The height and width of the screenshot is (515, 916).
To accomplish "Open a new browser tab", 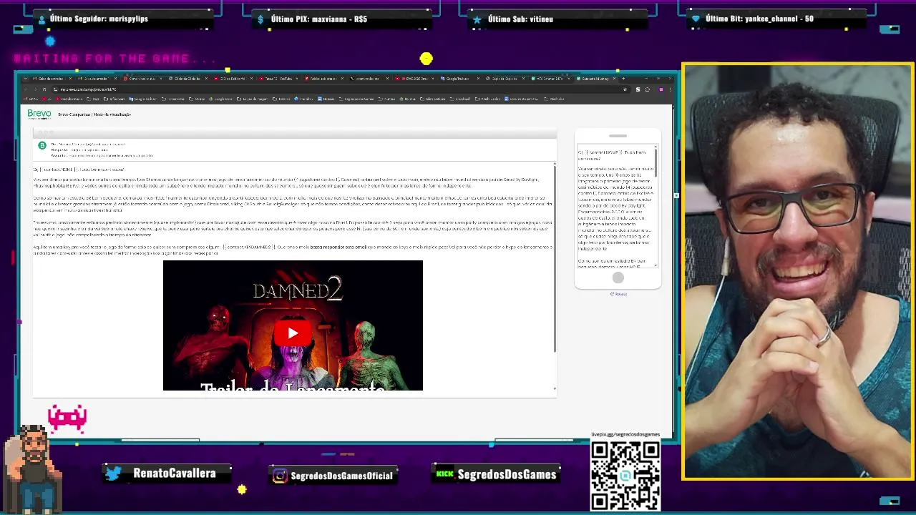I will pyautogui.click(x=623, y=79).
